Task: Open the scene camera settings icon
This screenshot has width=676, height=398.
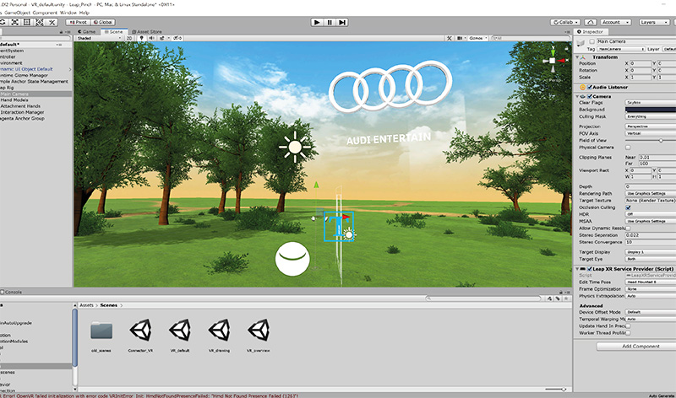Action: (x=460, y=38)
